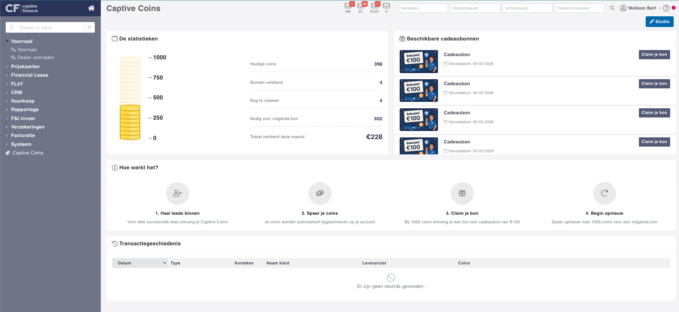
Task: Claim the first bol.com cadeaubon
Action: 654,55
